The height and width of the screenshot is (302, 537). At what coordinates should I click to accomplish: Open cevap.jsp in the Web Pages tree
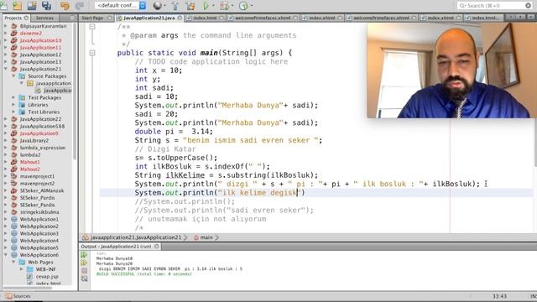(x=47, y=276)
